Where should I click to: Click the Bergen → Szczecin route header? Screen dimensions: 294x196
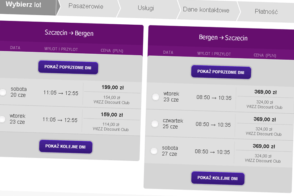tap(223, 38)
